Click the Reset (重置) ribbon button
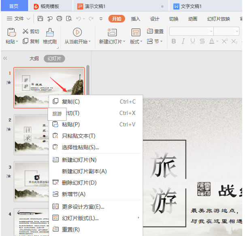 point(155,31)
